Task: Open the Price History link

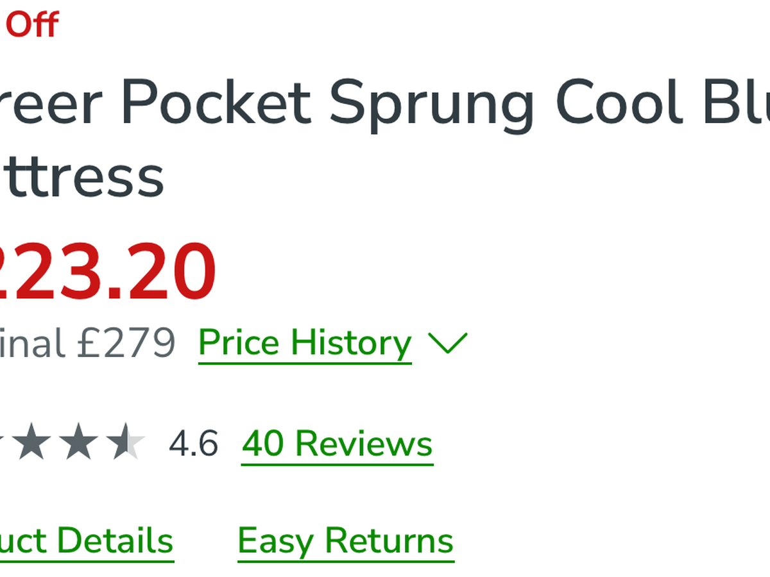Action: (305, 344)
